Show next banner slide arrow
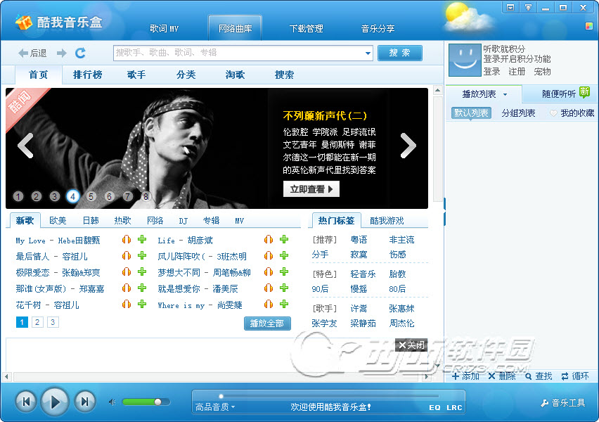 point(408,146)
